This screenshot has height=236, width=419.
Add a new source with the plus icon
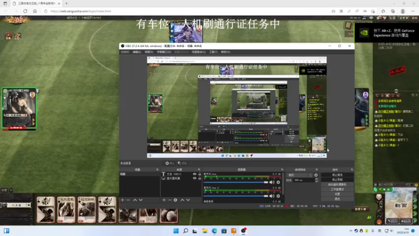point(164,200)
